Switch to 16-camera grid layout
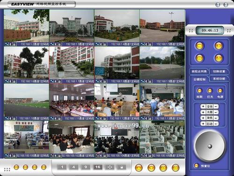The height and width of the screenshot is (176, 234). [98, 167]
